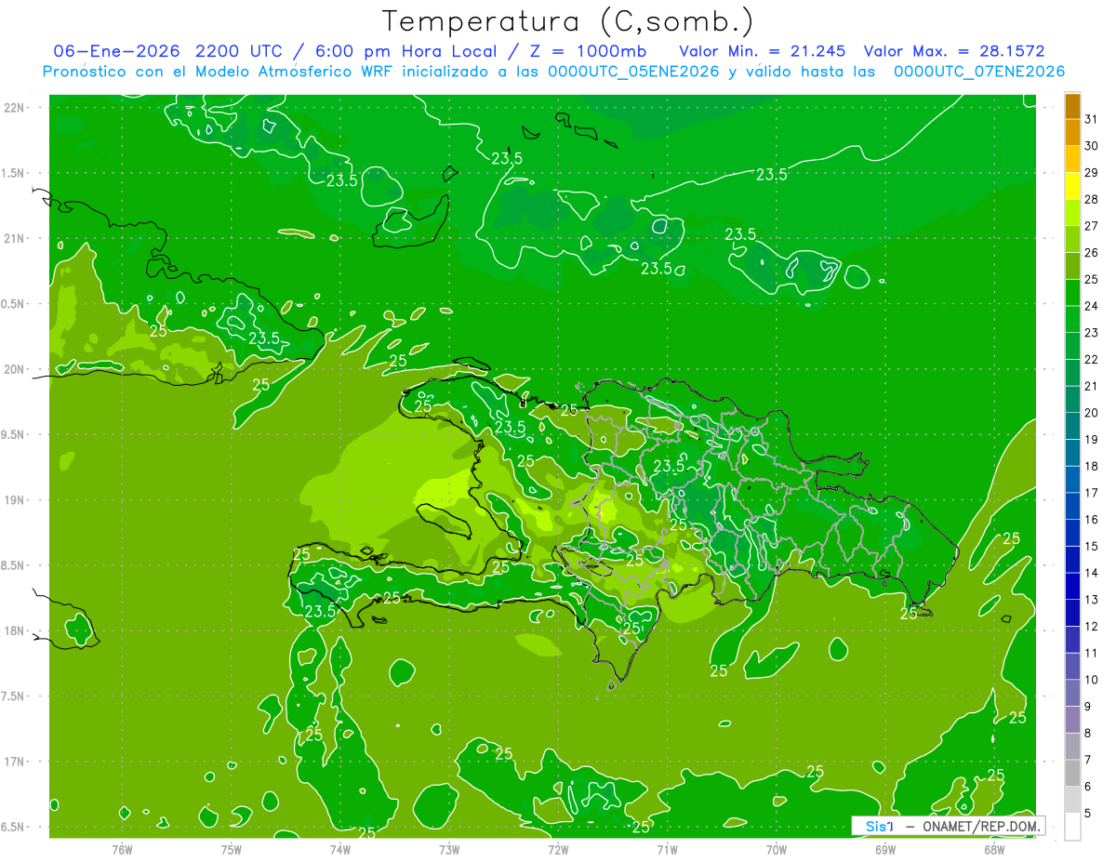
Task: Select the 'Valor Min. = 21.245' text
Action: coord(763,50)
